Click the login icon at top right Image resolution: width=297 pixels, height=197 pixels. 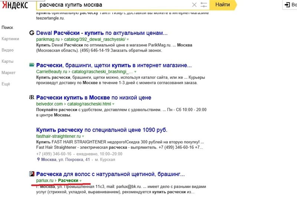click(287, 5)
